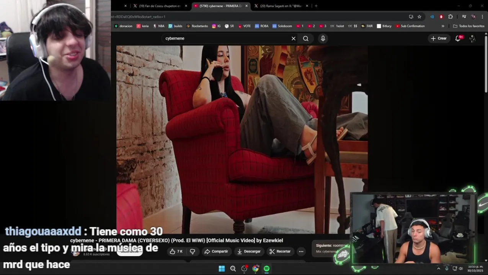Screen dimensions: 488x275
Task: Open Todos los favoritos folder
Action: coord(469,26)
